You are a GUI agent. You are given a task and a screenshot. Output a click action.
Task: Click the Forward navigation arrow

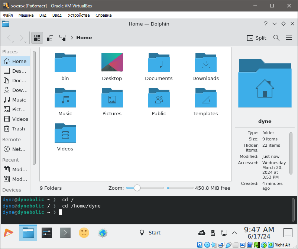pyautogui.click(x=22, y=38)
